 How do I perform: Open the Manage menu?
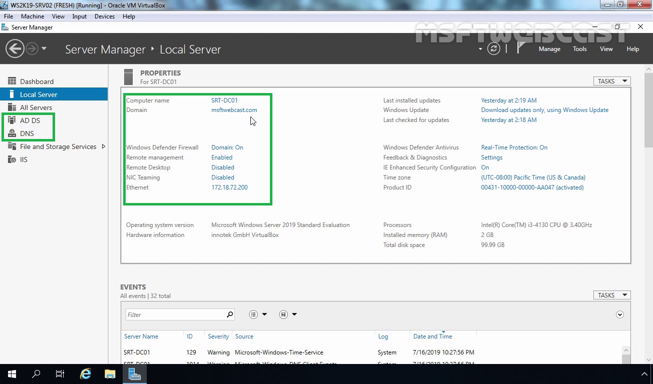coord(549,49)
